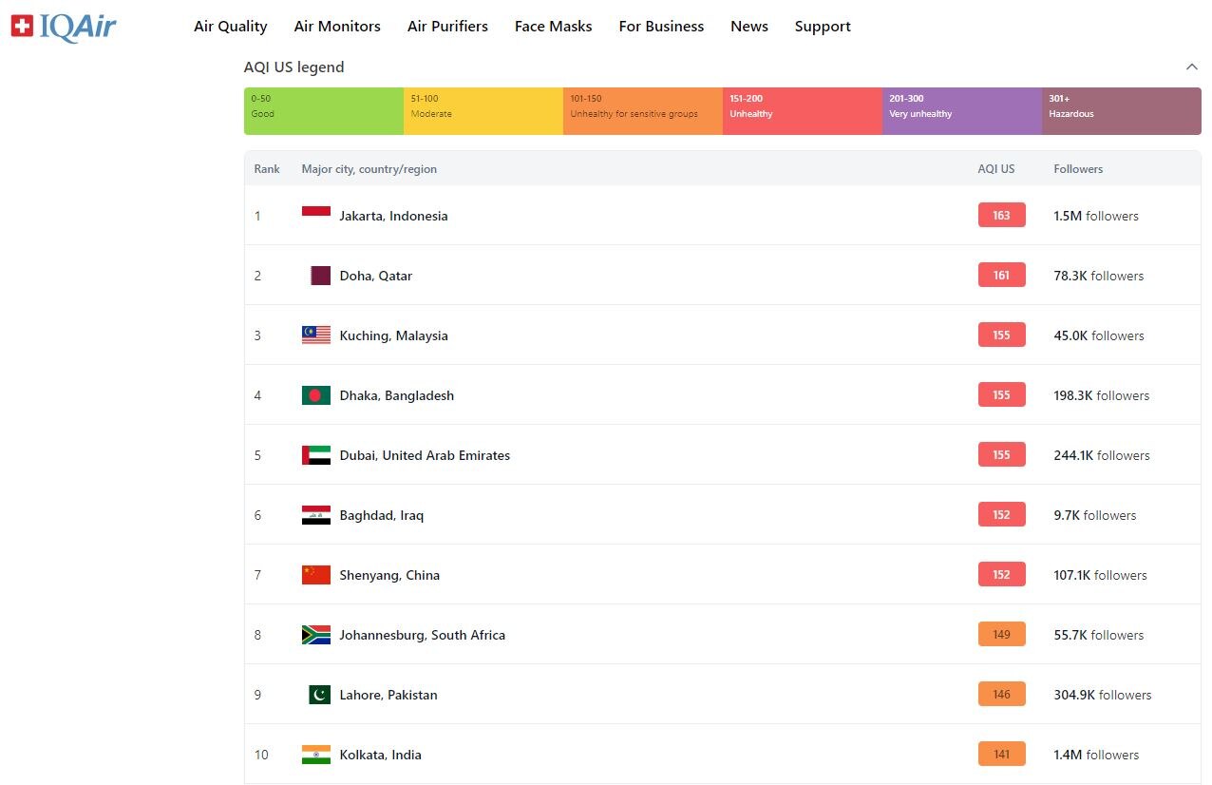
Task: Click Jakarta's 163 AQI badge
Action: (x=1001, y=216)
